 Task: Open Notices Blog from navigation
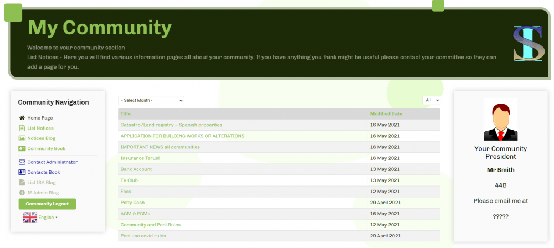point(42,138)
